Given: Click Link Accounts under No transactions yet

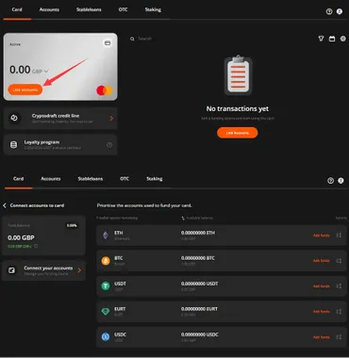Looking at the screenshot, I should pyautogui.click(x=238, y=133).
